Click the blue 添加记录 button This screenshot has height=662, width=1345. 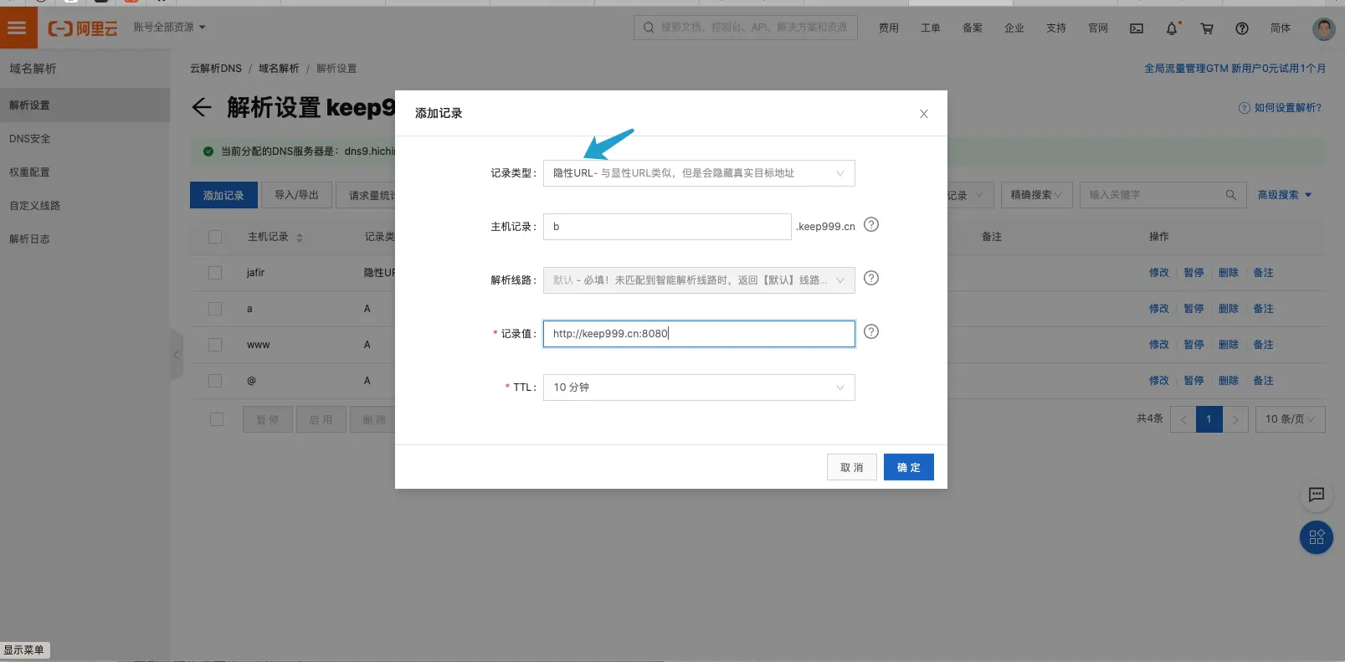pyautogui.click(x=223, y=195)
